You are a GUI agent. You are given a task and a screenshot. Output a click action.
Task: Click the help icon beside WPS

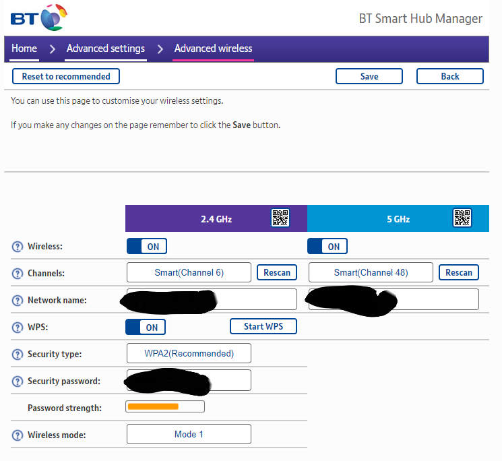(18, 328)
